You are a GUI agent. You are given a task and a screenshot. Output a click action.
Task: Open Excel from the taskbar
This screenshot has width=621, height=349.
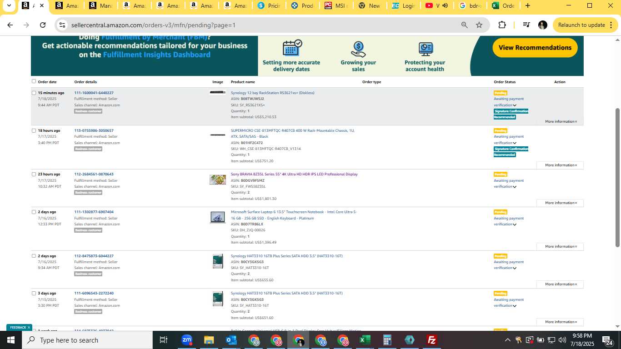coord(365,340)
